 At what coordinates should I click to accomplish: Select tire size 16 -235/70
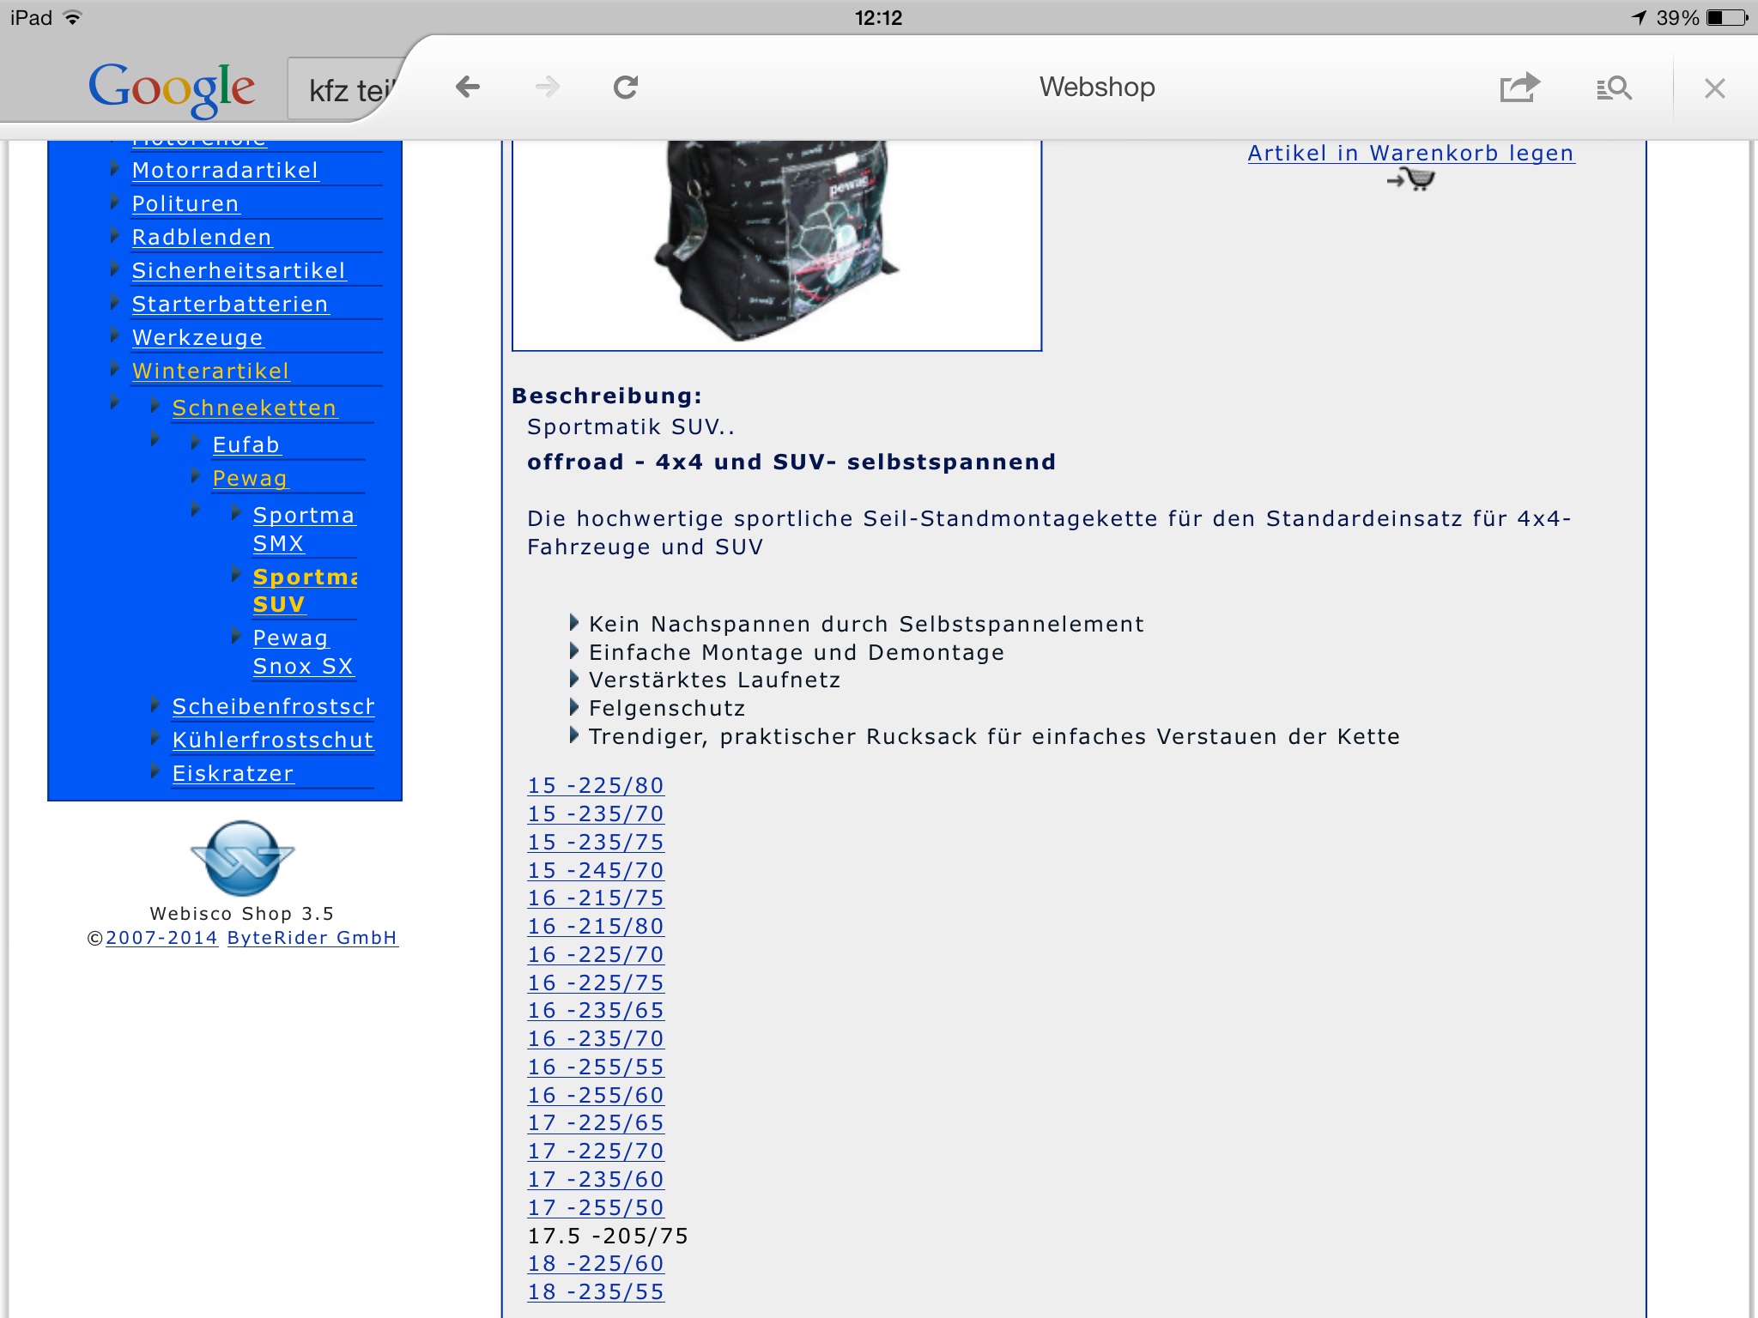tap(596, 1038)
